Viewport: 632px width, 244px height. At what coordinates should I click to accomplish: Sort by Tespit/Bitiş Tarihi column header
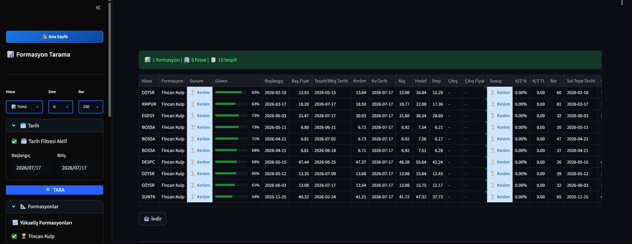pyautogui.click(x=331, y=81)
